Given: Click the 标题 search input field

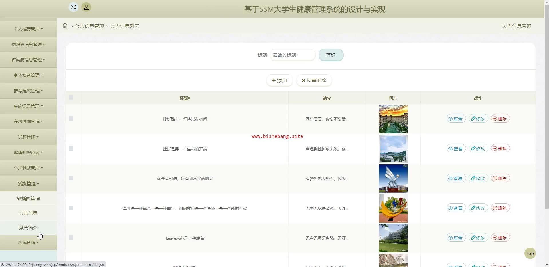Looking at the screenshot, I should (x=292, y=55).
